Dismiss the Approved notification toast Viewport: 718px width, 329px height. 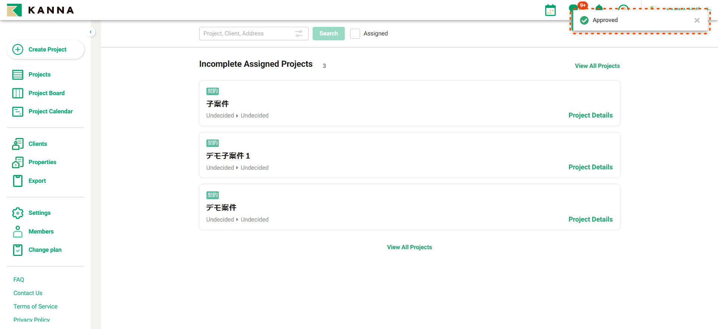697,21
